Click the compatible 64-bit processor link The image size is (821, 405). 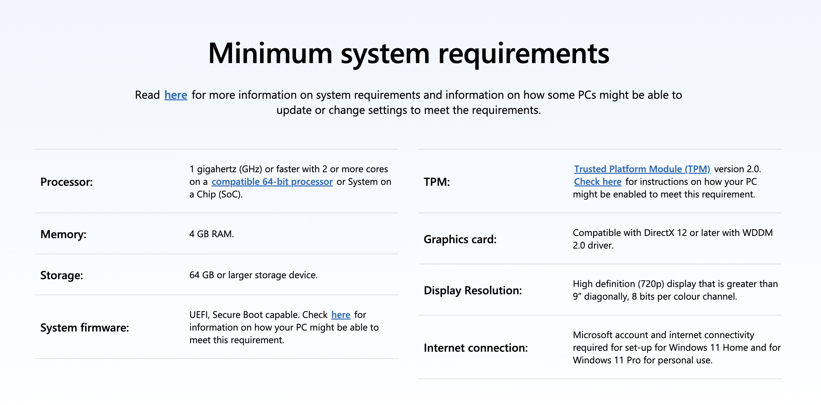(272, 181)
